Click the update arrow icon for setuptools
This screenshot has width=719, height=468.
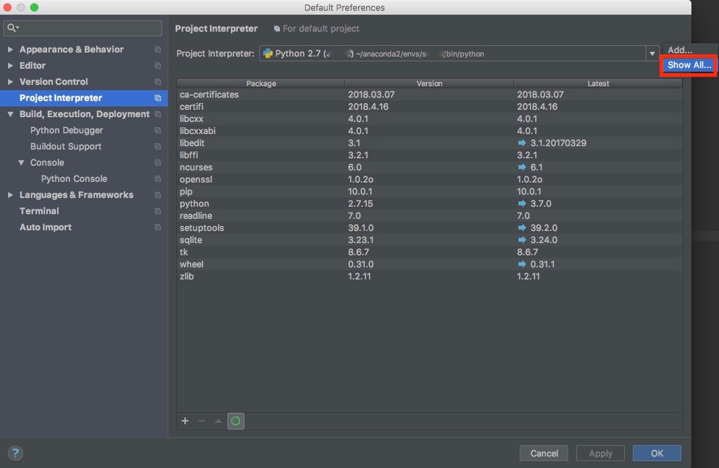(x=522, y=228)
